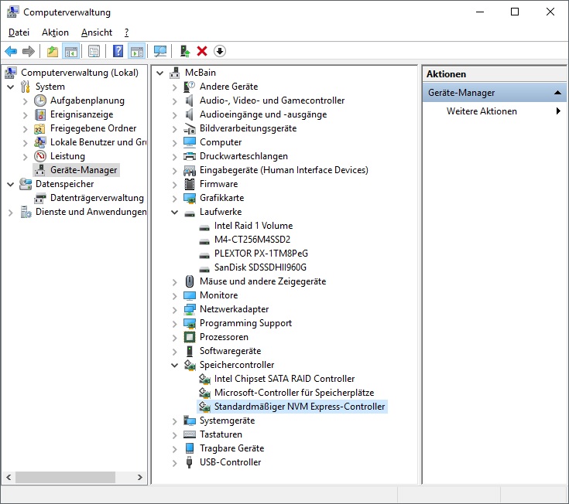The image size is (569, 504).
Task: Expand Mäuse und andere Zeigegeräte
Action: (174, 282)
